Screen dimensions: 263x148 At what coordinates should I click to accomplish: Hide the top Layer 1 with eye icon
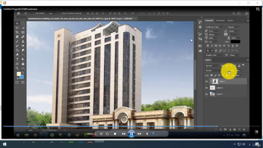coord(207,81)
